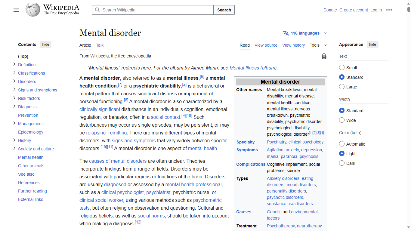The image size is (411, 231).
Task: Open the Tools dropdown menu
Action: (318, 45)
